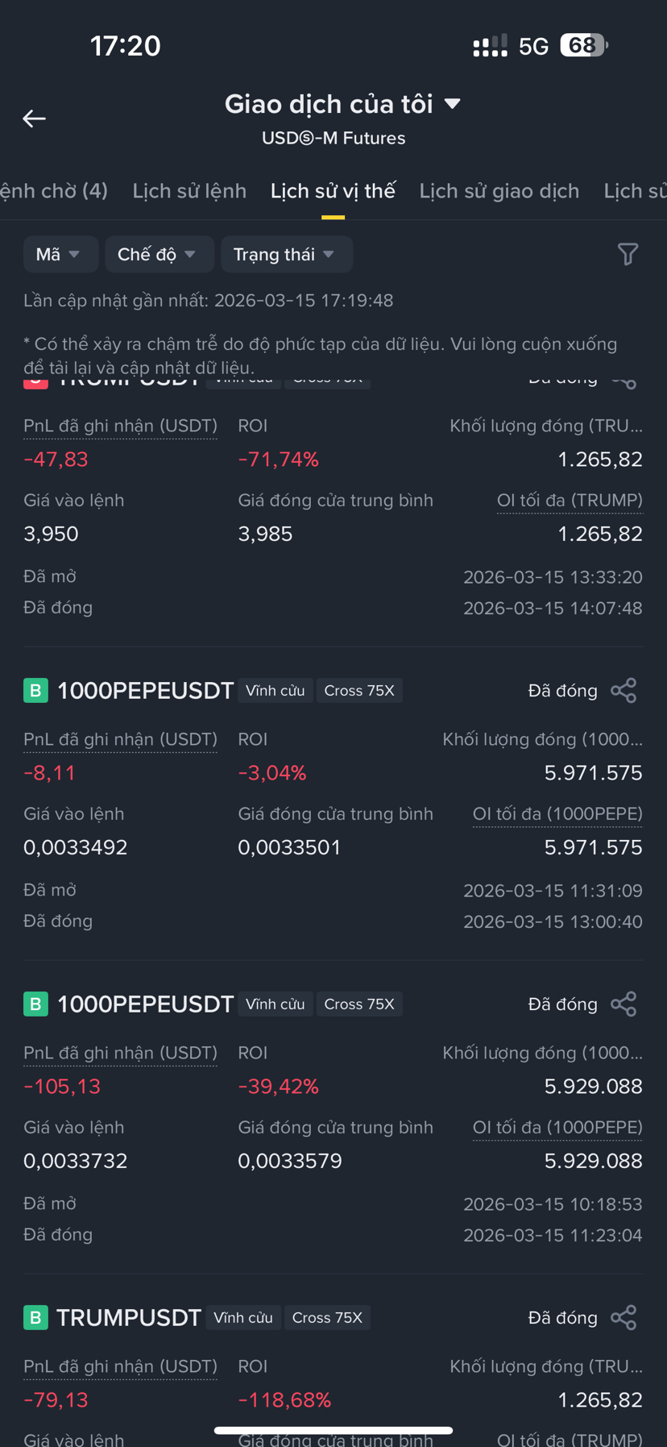Select the Lịch sử vị thế tab

pos(333,191)
